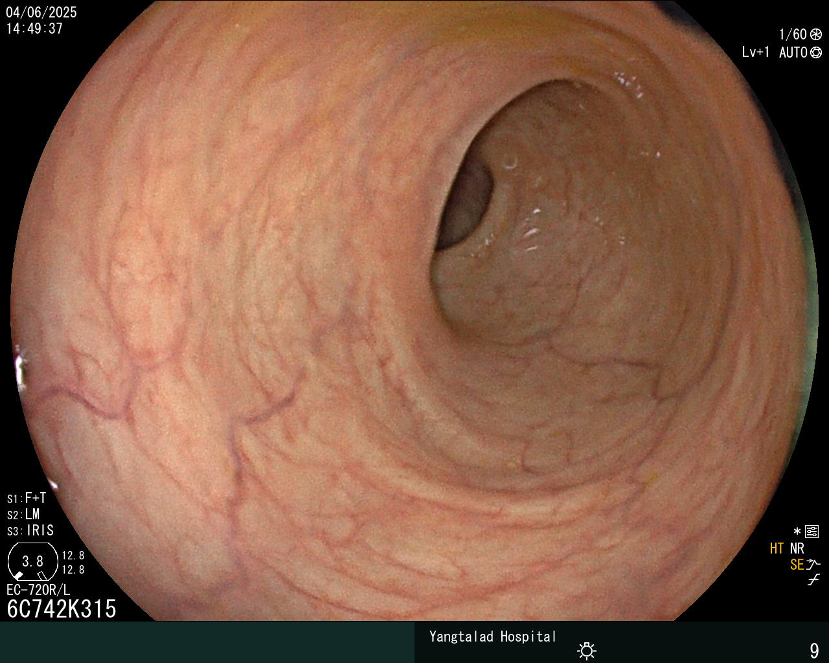Click the scope tip diagram showing 3.8
The width and height of the screenshot is (829, 663).
(x=32, y=561)
